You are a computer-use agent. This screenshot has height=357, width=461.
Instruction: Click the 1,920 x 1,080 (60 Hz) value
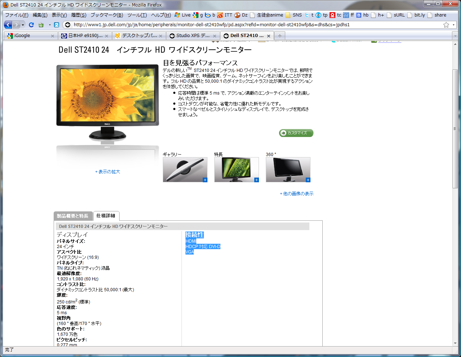pos(77,279)
